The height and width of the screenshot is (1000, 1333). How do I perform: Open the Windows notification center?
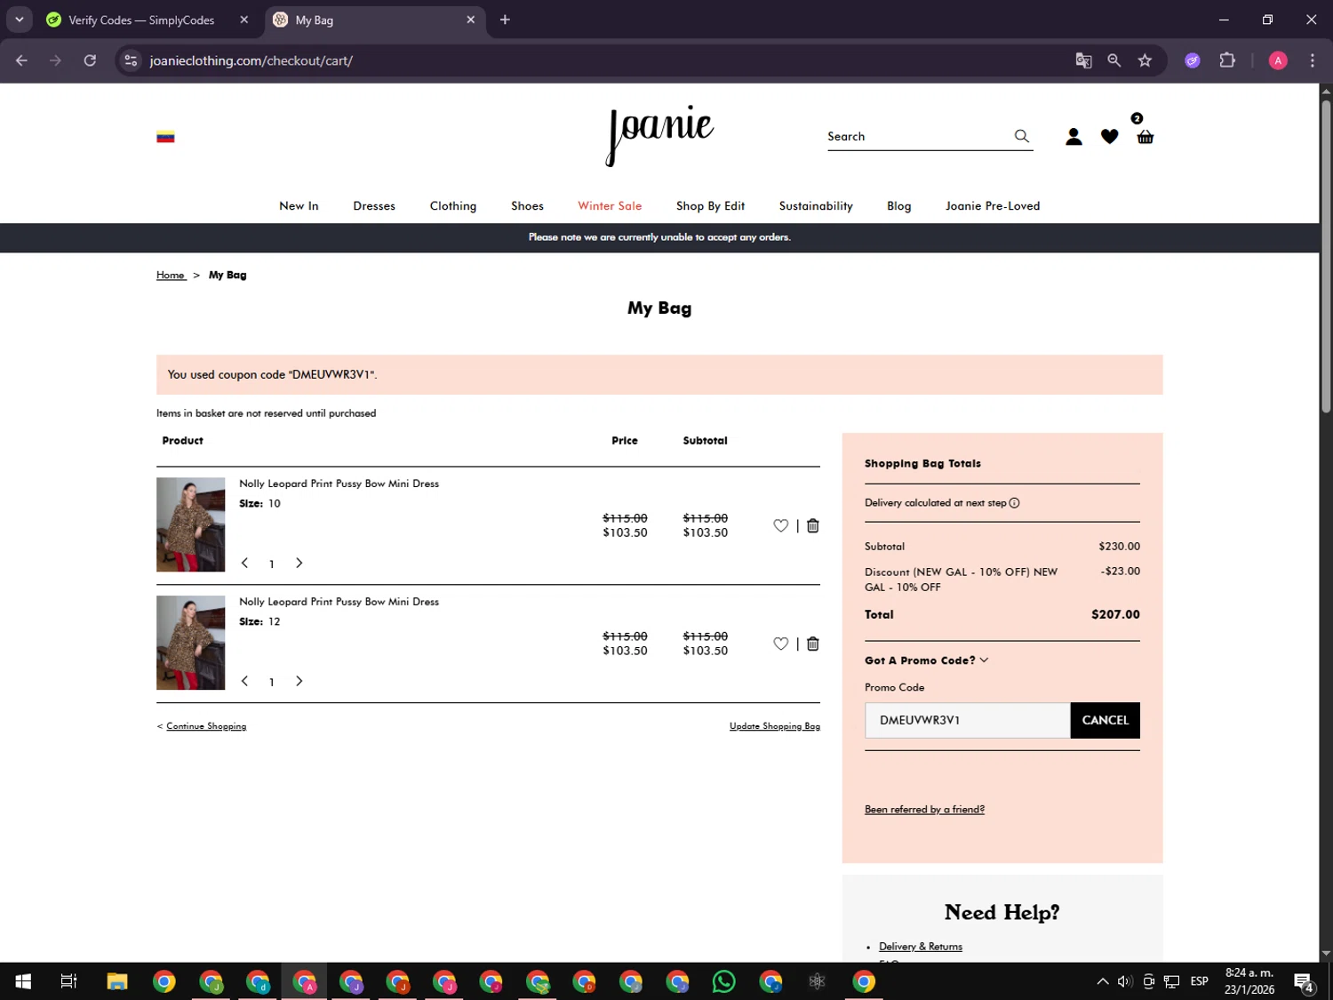[1305, 981]
